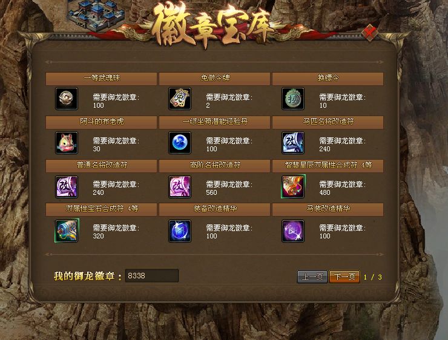Select the 马匹名将改造符 scroll icon

[x=293, y=142]
